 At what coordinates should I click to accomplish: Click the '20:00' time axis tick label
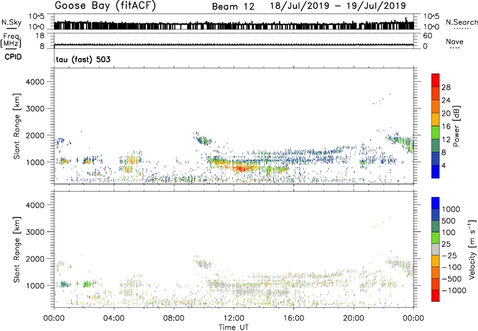(x=353, y=318)
